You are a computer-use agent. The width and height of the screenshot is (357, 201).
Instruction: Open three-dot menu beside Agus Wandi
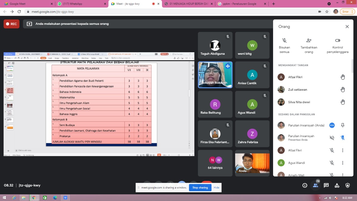[x=343, y=163]
